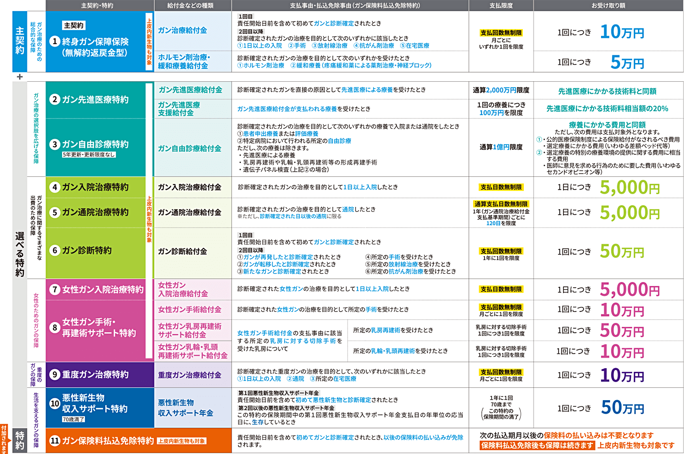Click the ガン自由診療給付金 benefit name
This screenshot has width=685, height=454.
[x=190, y=148]
